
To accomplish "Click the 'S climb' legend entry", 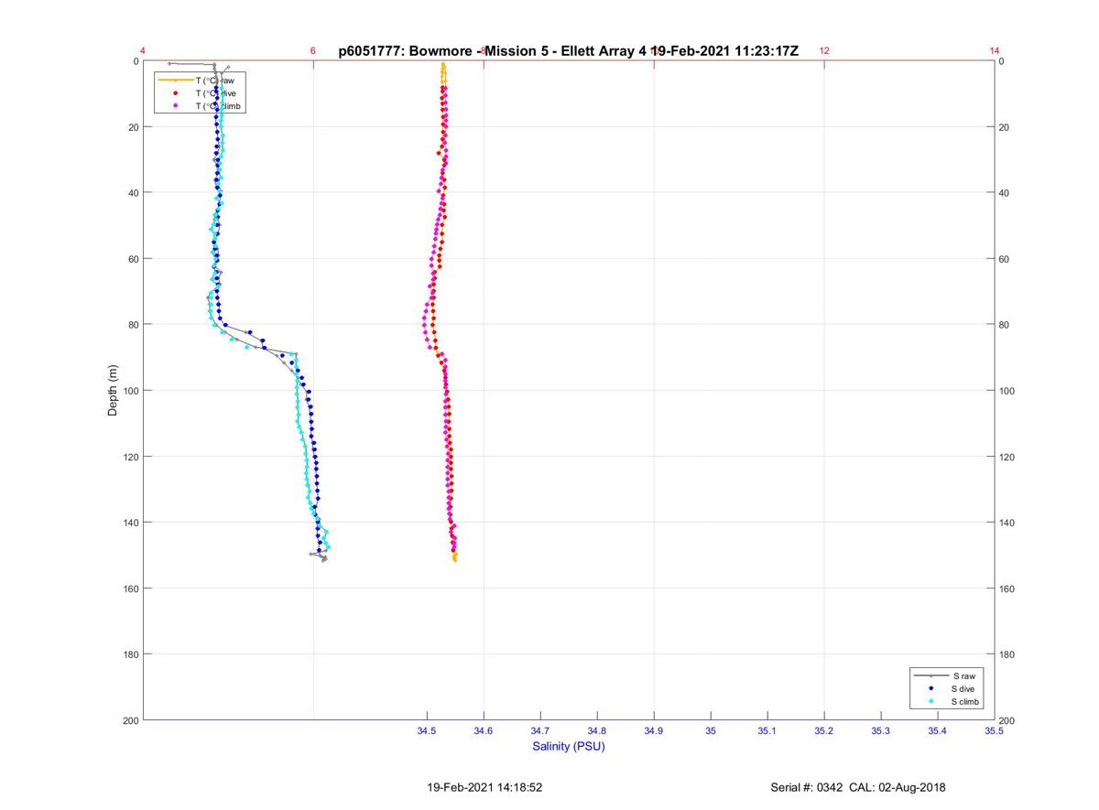I will [x=966, y=701].
